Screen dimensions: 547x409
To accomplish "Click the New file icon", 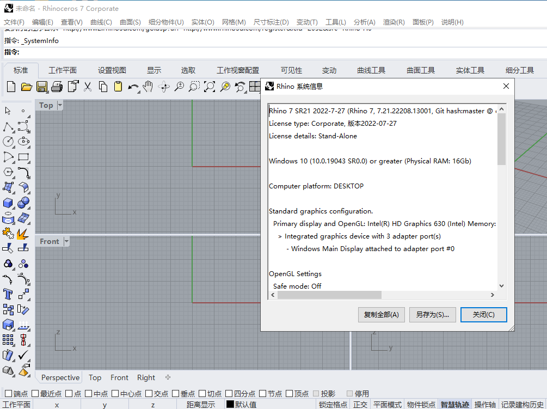I will tap(11, 87).
